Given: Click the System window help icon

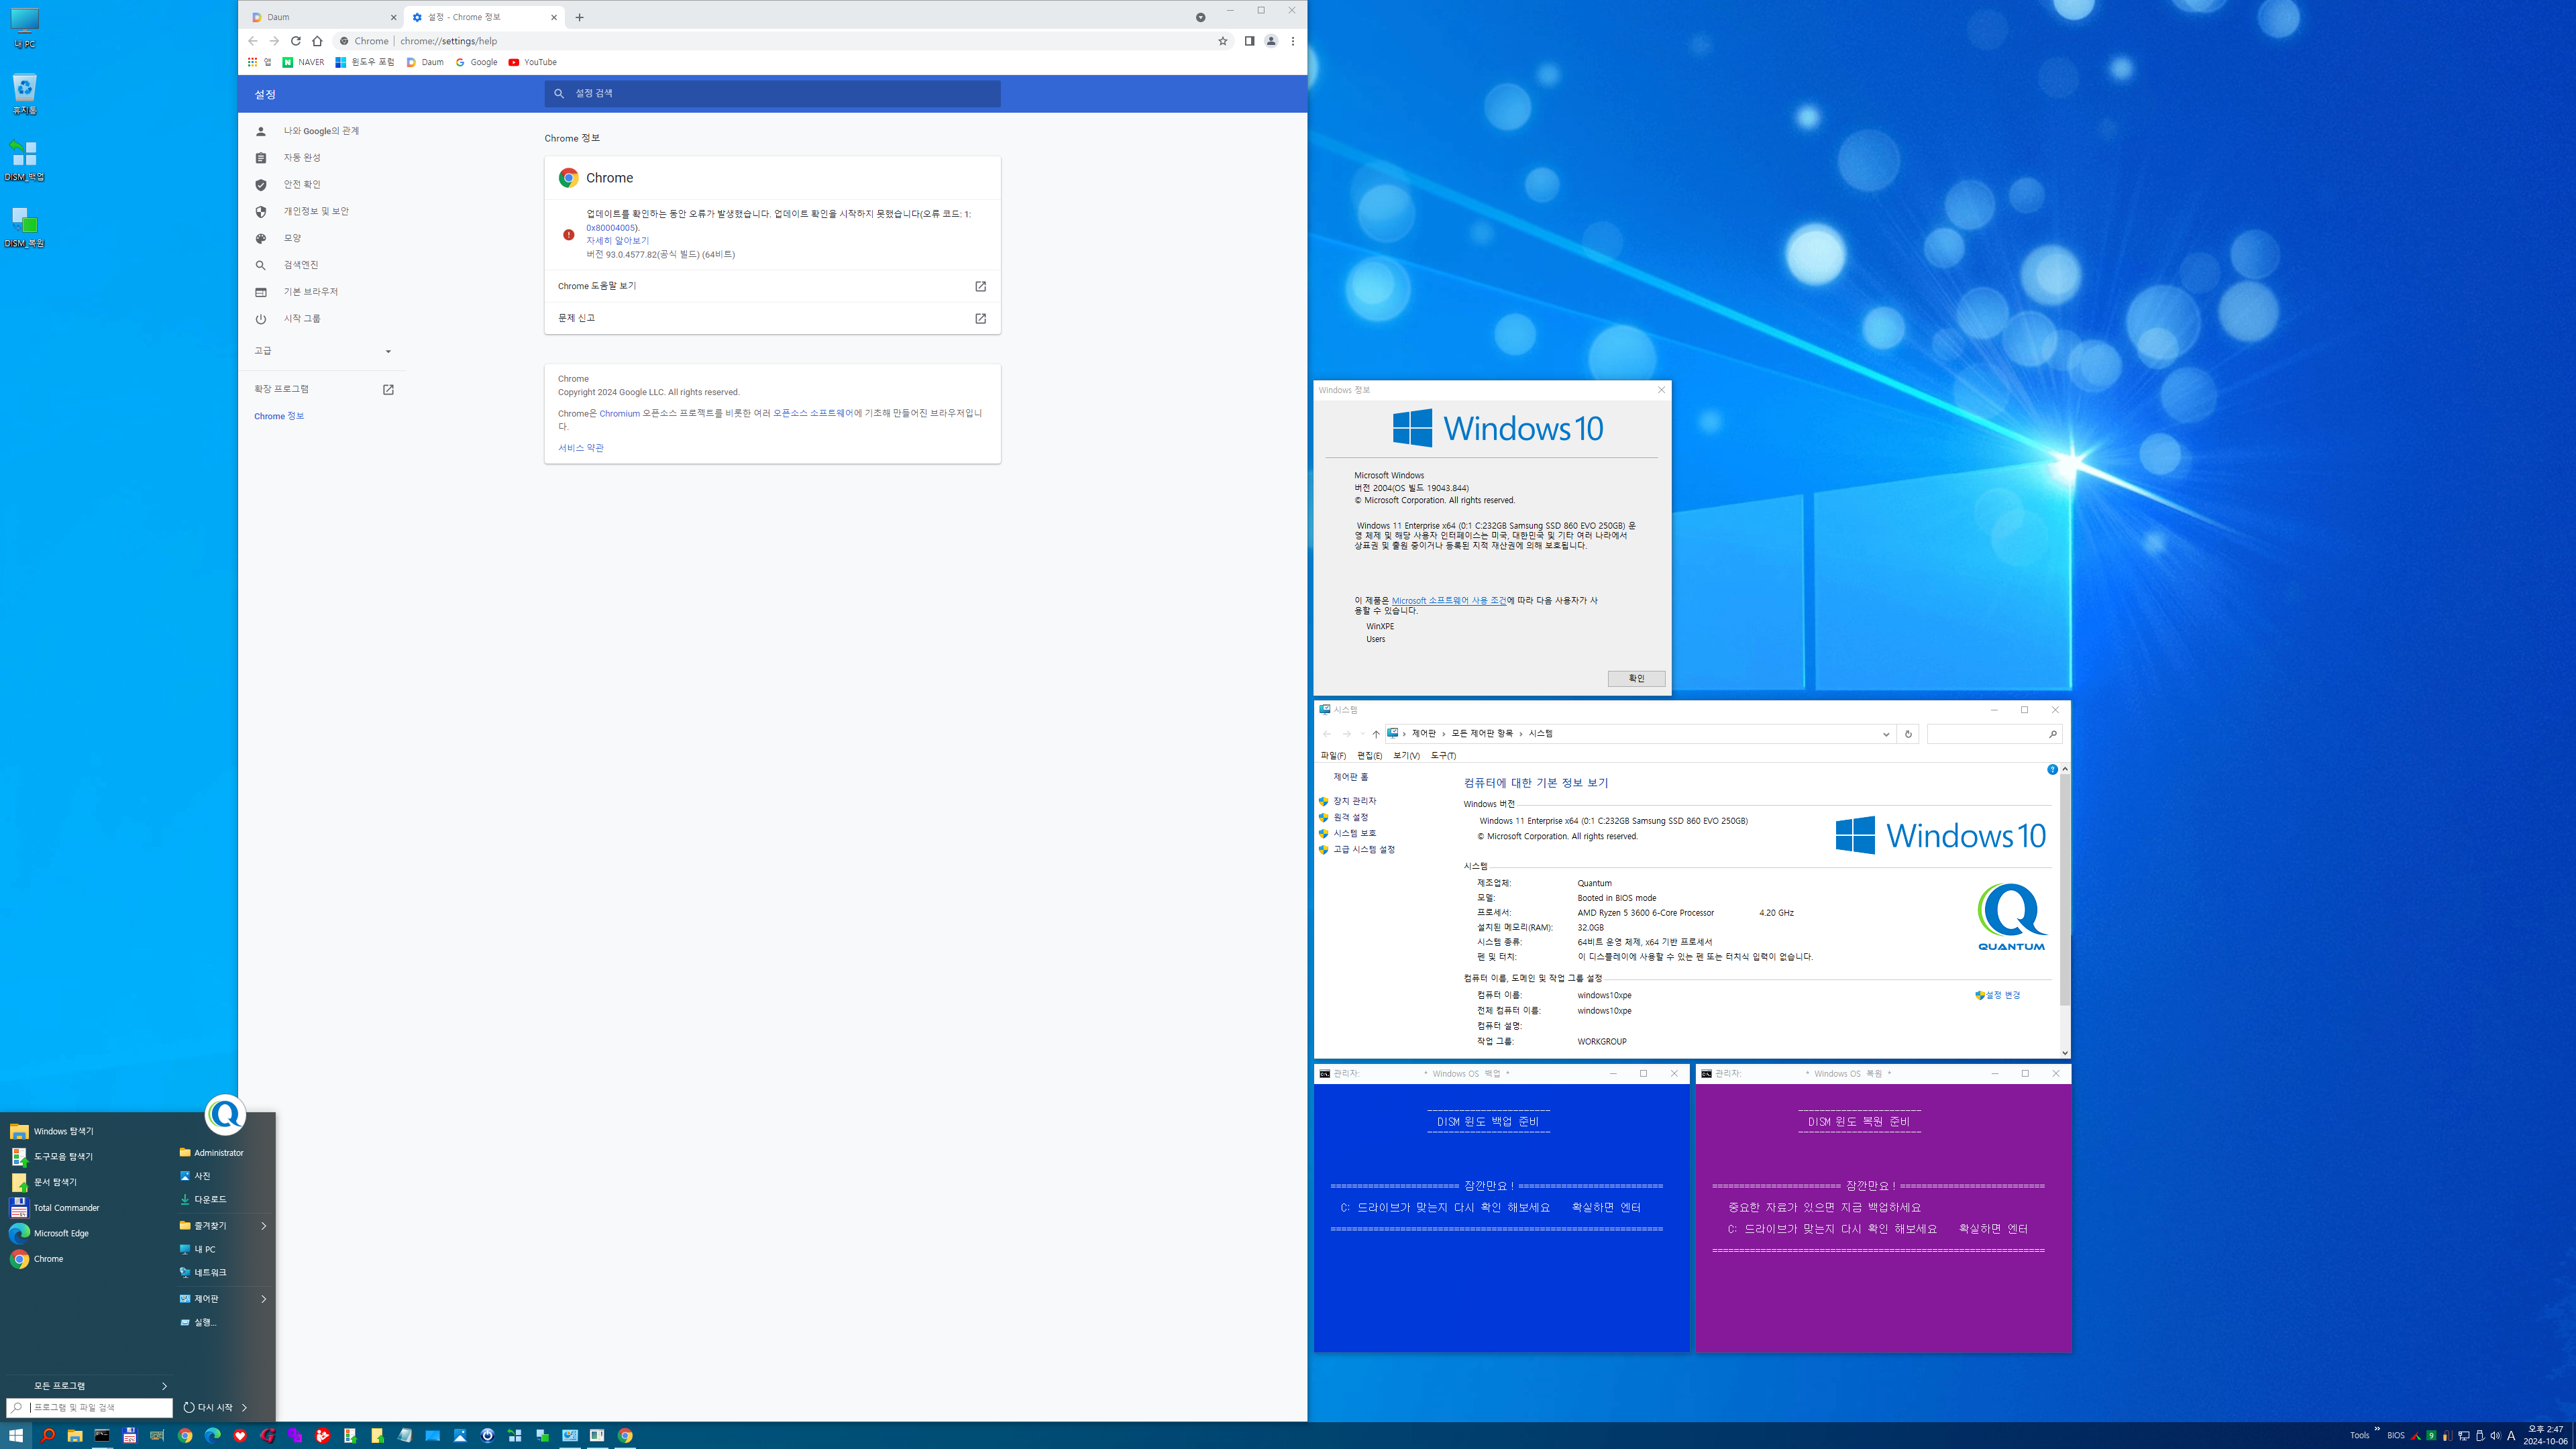Looking at the screenshot, I should point(2052,770).
